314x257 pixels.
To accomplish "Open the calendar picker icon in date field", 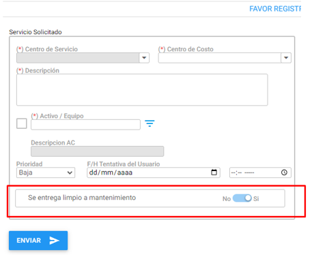I will click(x=214, y=172).
